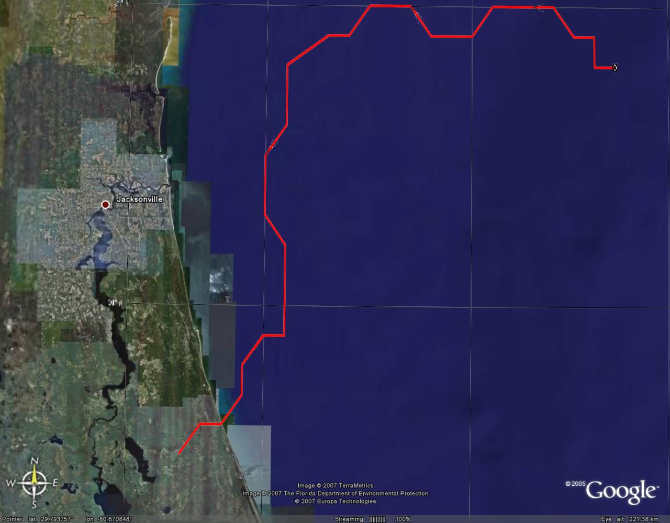The height and width of the screenshot is (523, 670).
Task: Click the compass rose in the map corner
Action: [x=34, y=483]
